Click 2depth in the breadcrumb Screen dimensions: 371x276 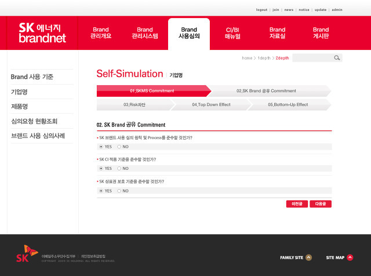282,58
